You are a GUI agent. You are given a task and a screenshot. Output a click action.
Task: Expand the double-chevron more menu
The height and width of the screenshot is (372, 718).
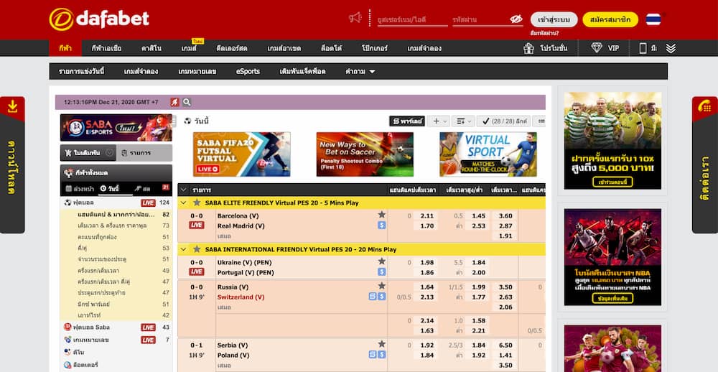click(x=671, y=48)
